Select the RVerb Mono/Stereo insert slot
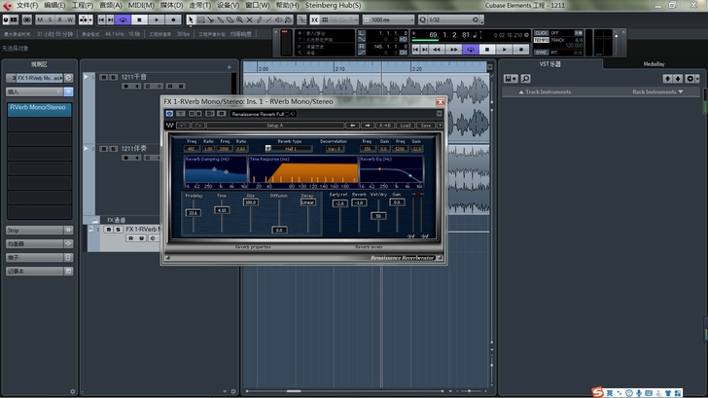The image size is (708, 398). (39, 108)
